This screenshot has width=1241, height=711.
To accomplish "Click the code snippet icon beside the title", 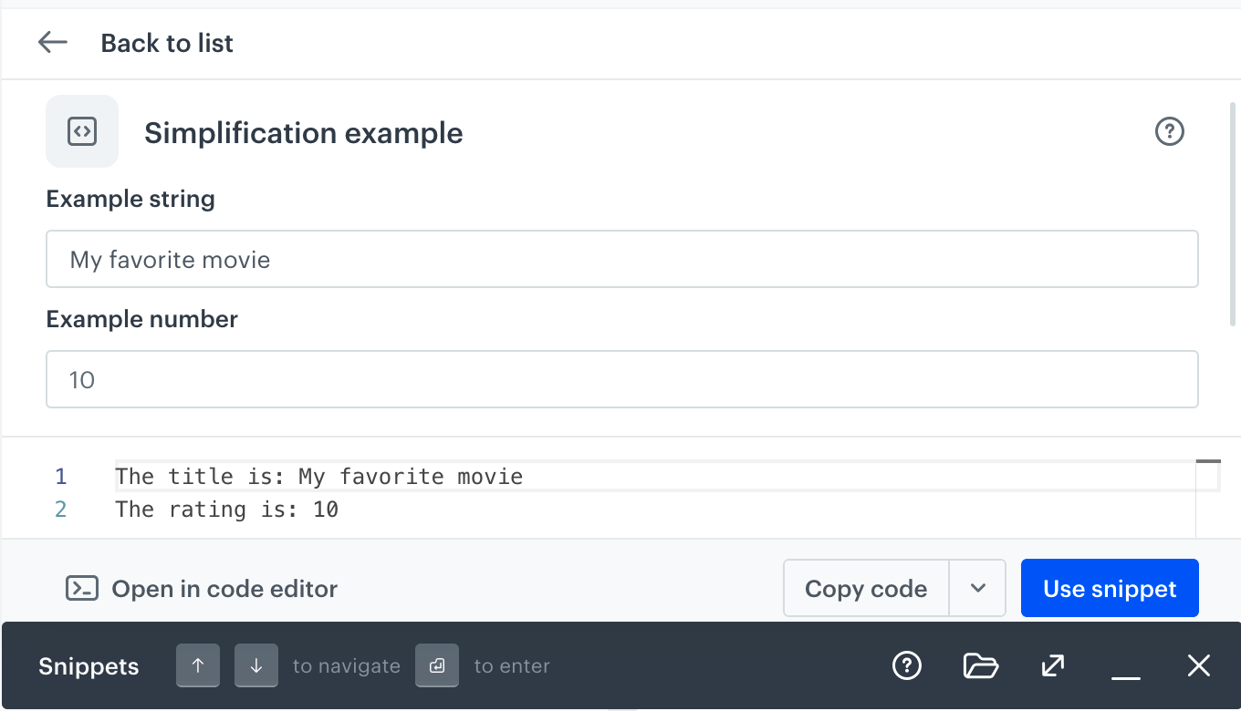I will tap(81, 131).
